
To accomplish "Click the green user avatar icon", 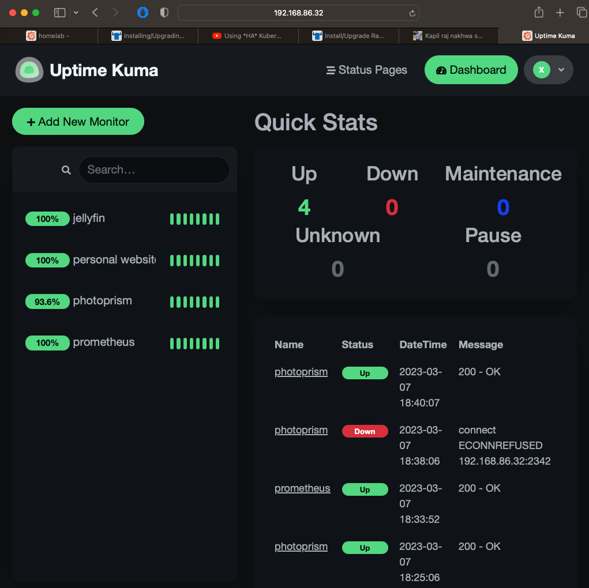I will pos(541,70).
